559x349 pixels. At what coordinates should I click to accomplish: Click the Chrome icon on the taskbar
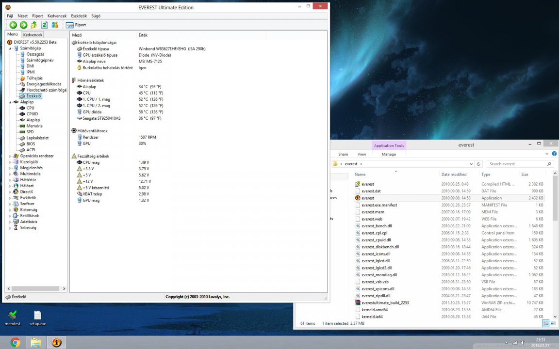[15, 343]
